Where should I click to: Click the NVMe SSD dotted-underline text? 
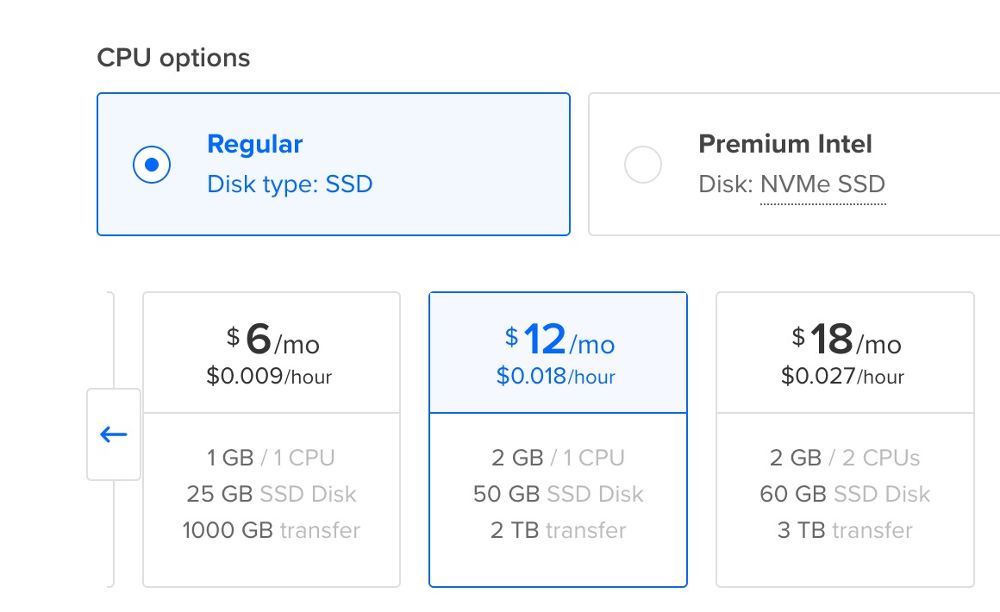tap(822, 184)
